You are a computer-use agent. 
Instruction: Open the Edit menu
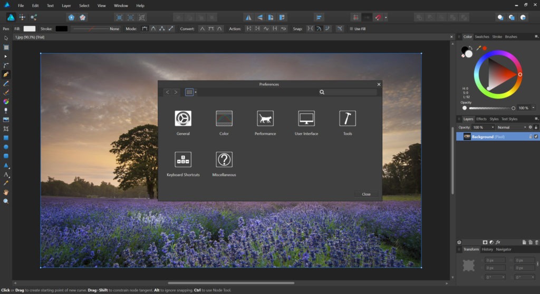click(35, 5)
